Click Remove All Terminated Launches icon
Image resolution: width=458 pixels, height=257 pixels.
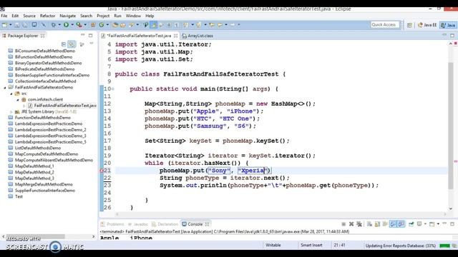click(359, 224)
